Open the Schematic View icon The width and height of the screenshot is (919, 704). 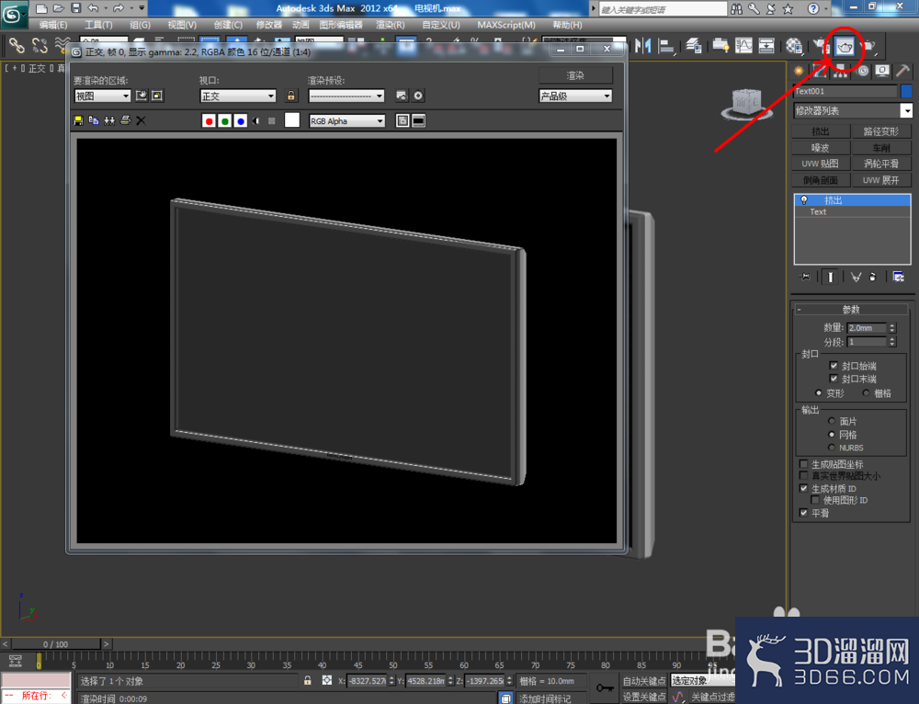[x=766, y=46]
